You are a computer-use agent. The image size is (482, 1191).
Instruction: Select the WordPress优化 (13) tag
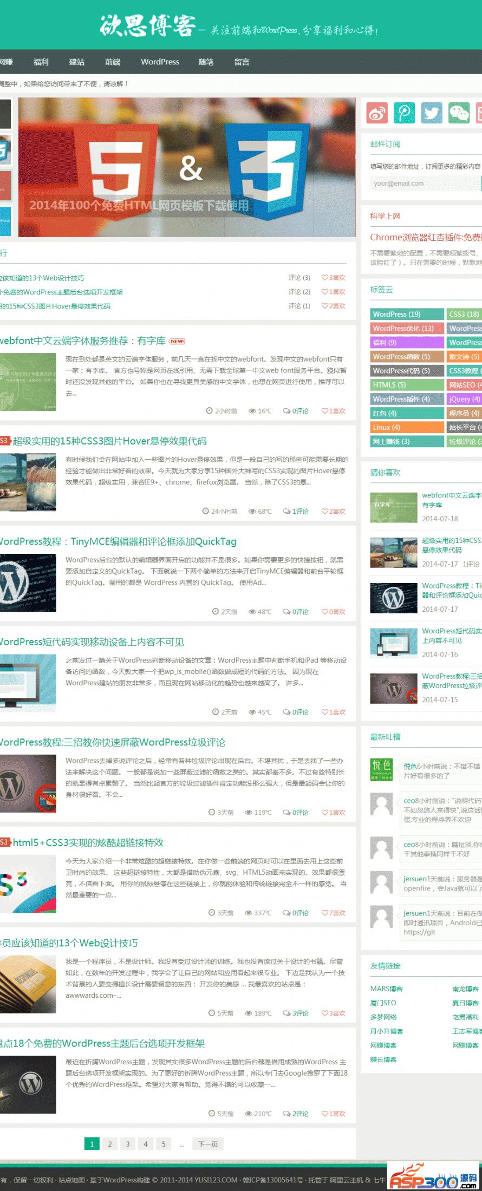coord(407,328)
